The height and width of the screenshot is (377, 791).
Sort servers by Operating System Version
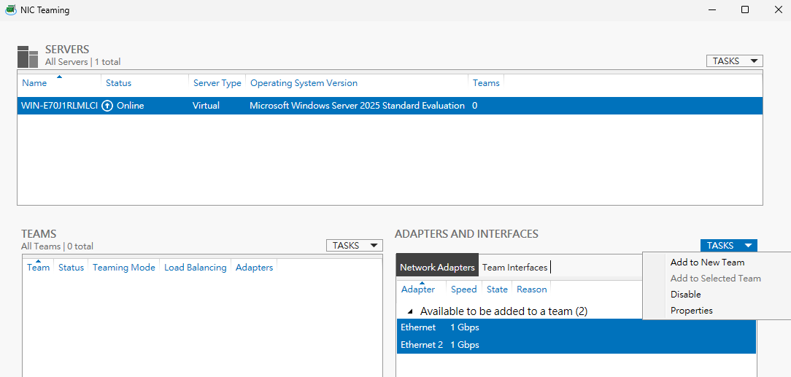coord(304,83)
